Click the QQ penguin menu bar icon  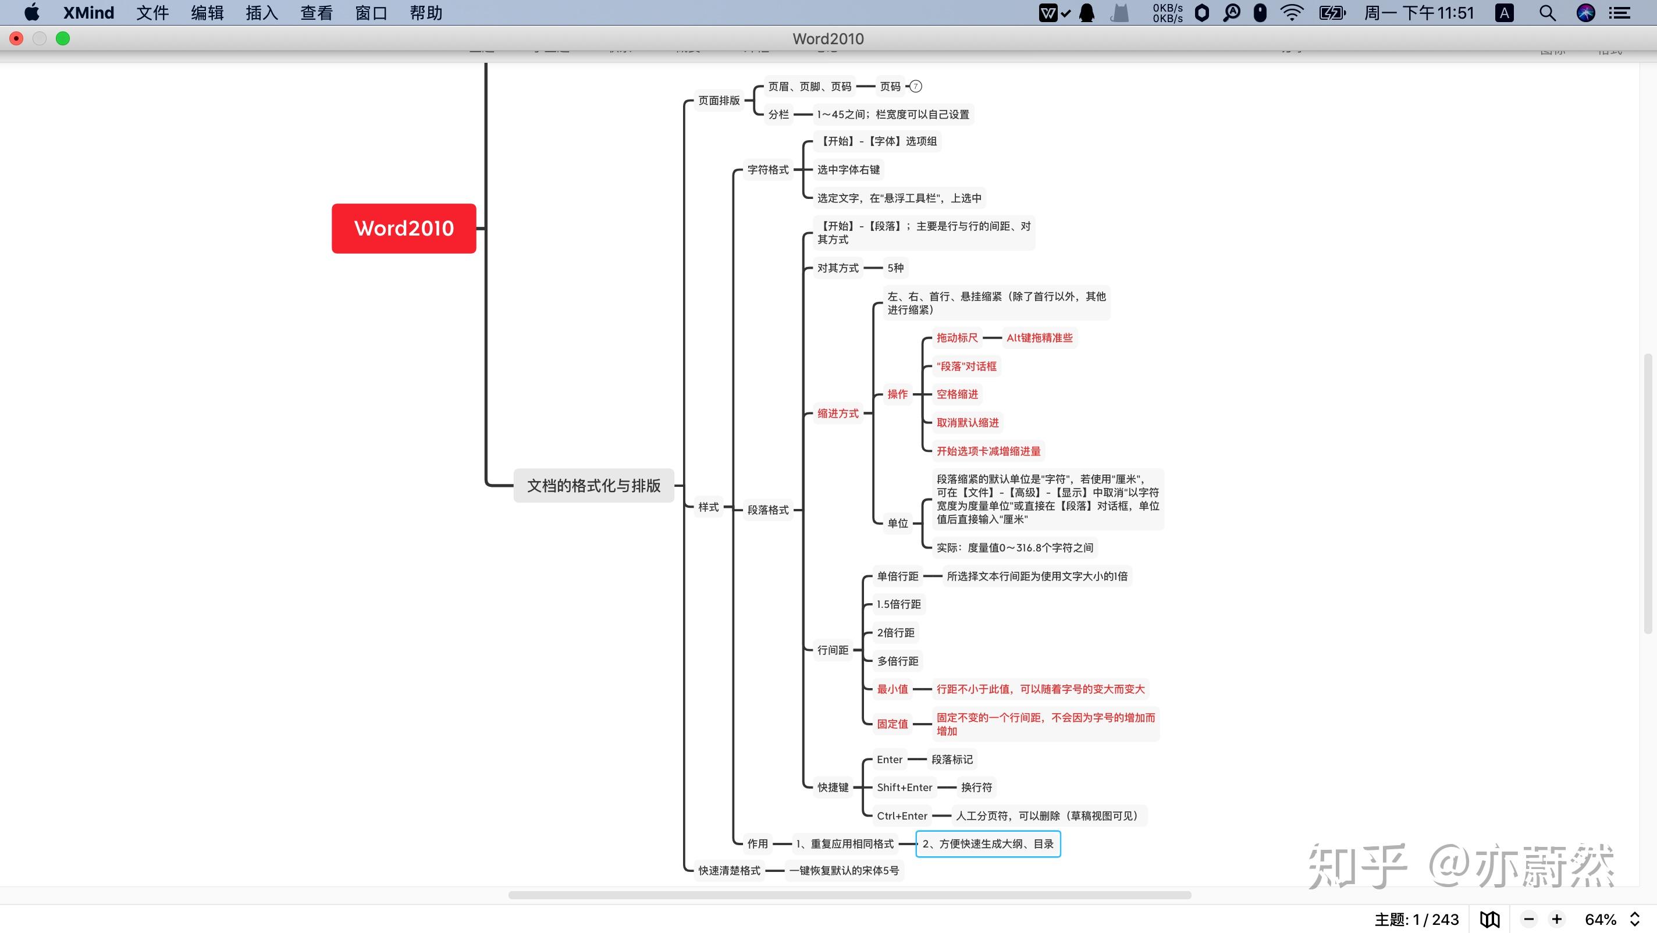pos(1087,13)
